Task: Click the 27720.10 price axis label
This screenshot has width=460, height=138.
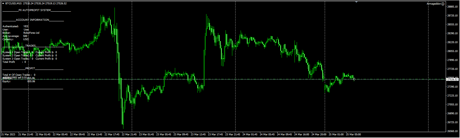Action: pos(452,69)
